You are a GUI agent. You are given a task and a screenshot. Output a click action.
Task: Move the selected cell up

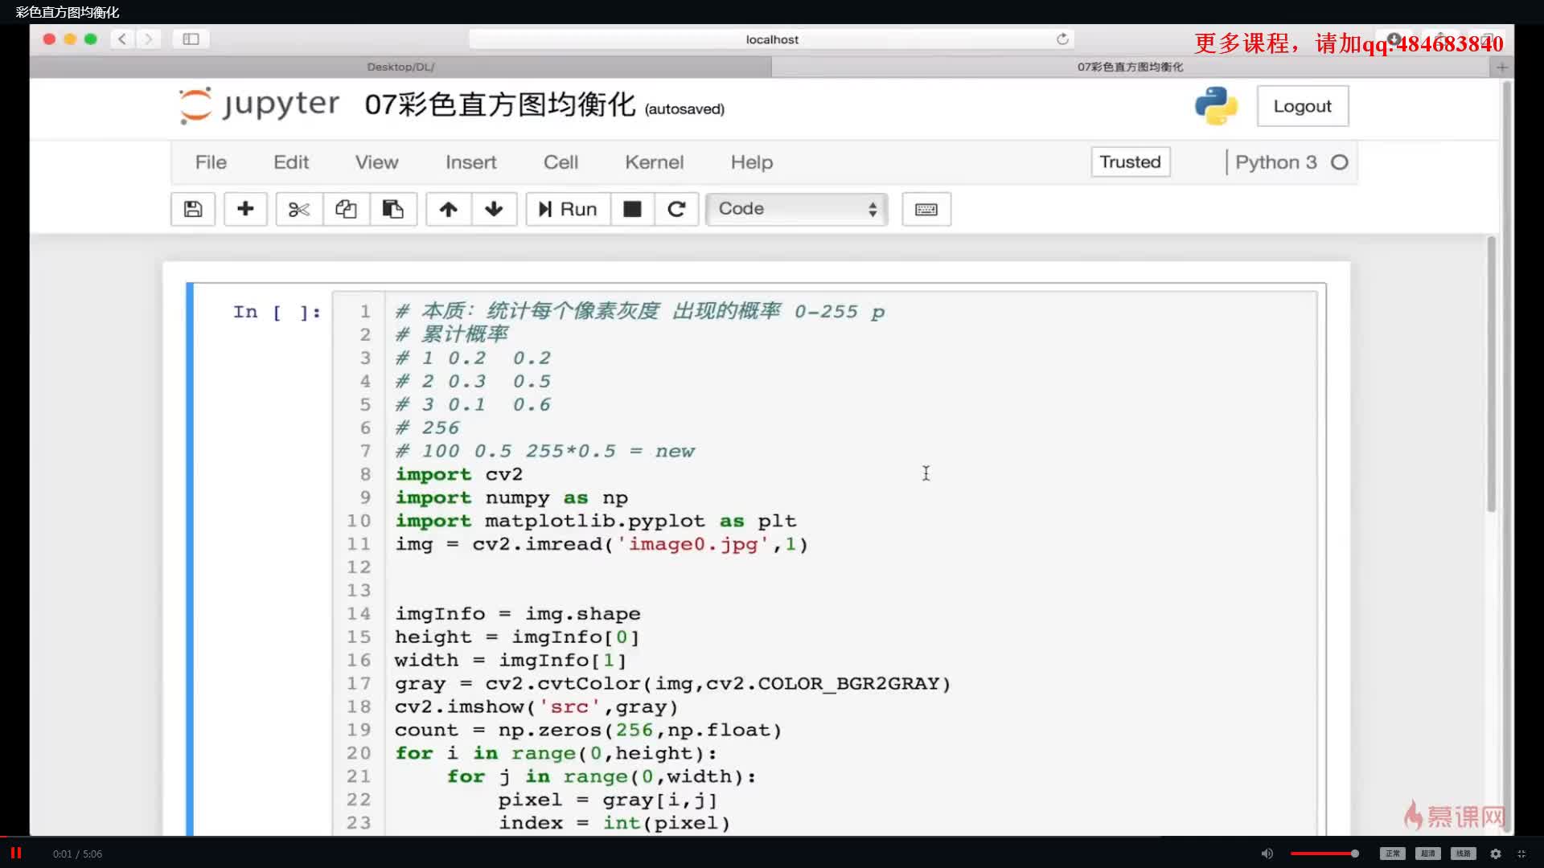(448, 209)
